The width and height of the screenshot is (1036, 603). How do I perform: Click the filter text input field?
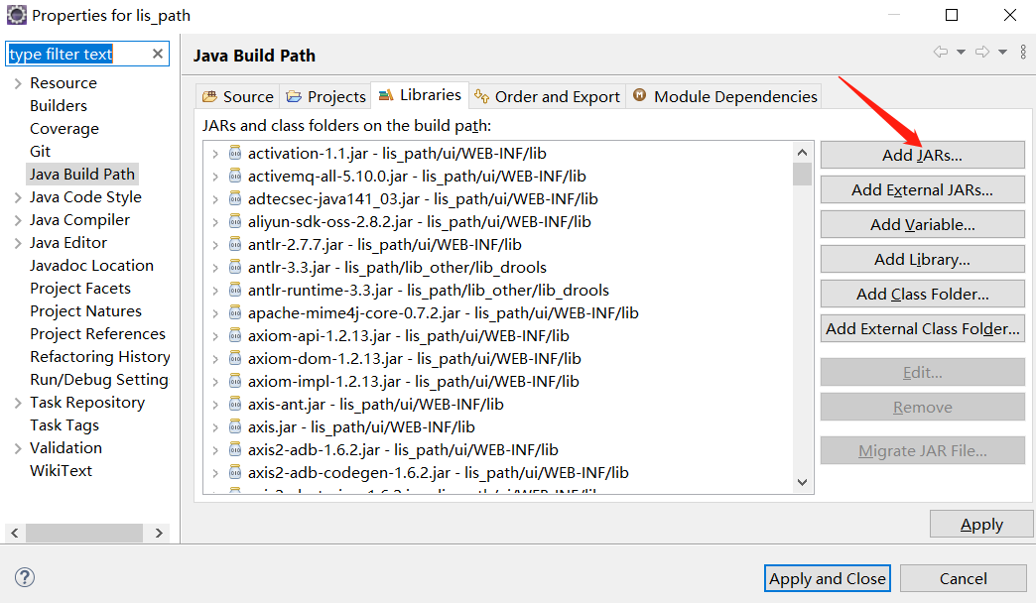(x=77, y=54)
